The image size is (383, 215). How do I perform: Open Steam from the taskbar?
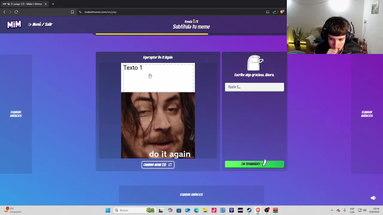click(x=249, y=210)
